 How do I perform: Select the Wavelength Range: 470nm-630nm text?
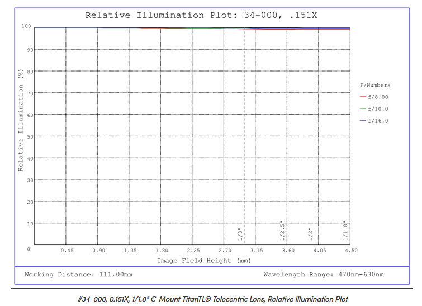pyautogui.click(x=323, y=275)
